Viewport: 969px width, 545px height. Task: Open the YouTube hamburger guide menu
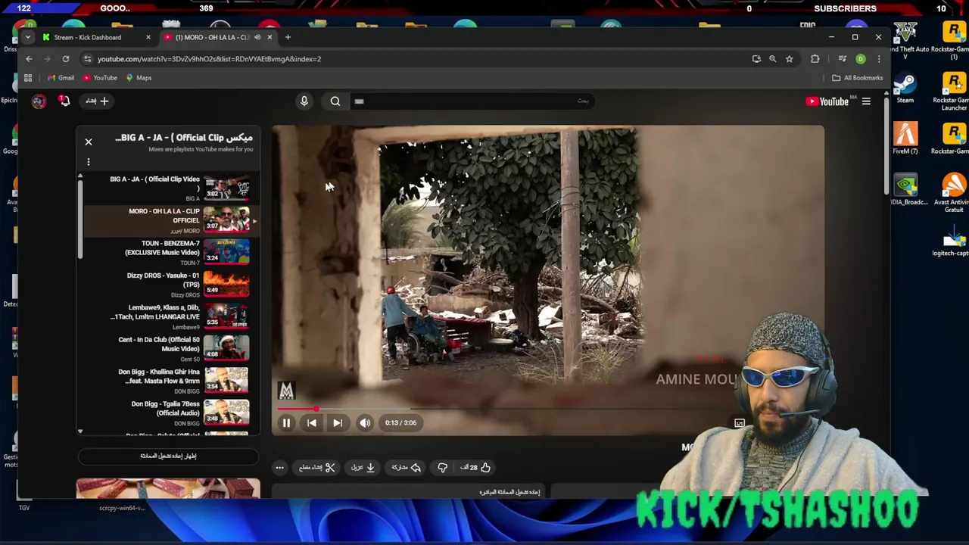point(866,101)
